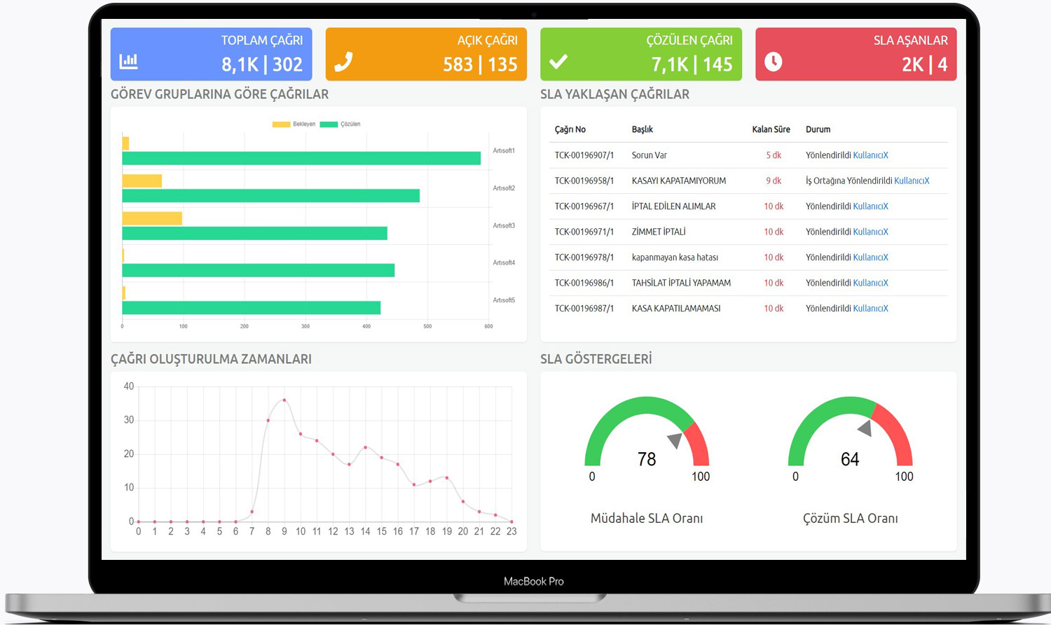Viewport: 1051px width, 625px height.
Task: Click the Çağrı No column header
Action: tap(570, 129)
